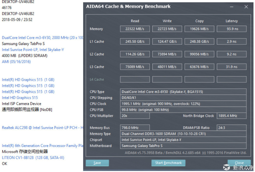Click Start Benchmark button
Viewport: 255px width, 172px height.
(x=168, y=163)
